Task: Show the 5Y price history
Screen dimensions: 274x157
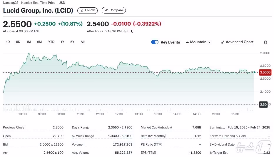Action: pos(72,42)
